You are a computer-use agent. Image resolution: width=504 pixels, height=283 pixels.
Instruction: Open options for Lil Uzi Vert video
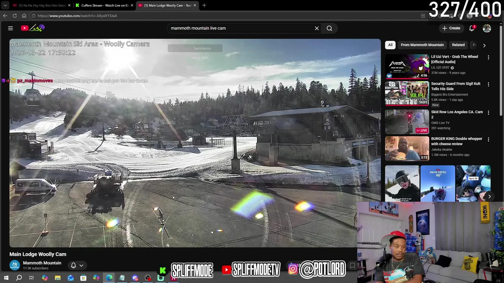489,57
